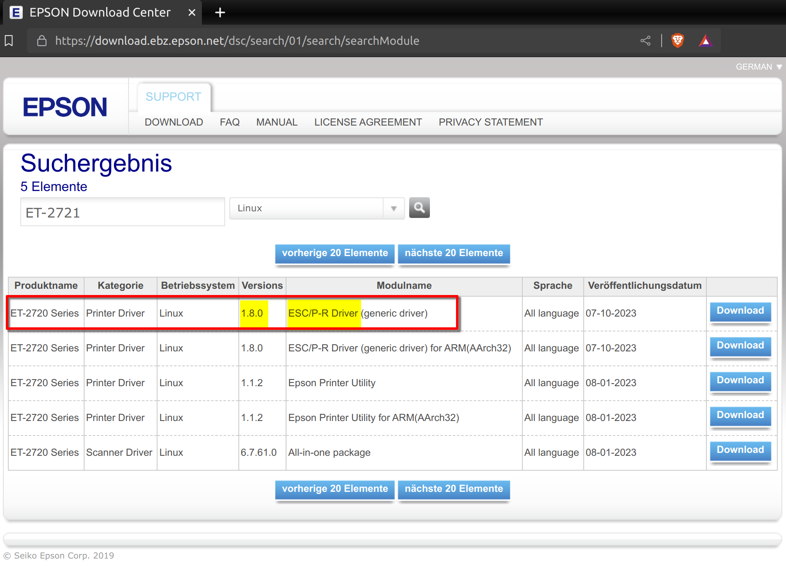Open the LICENSE AGREEMENT page
This screenshot has height=566, width=786.
point(368,122)
